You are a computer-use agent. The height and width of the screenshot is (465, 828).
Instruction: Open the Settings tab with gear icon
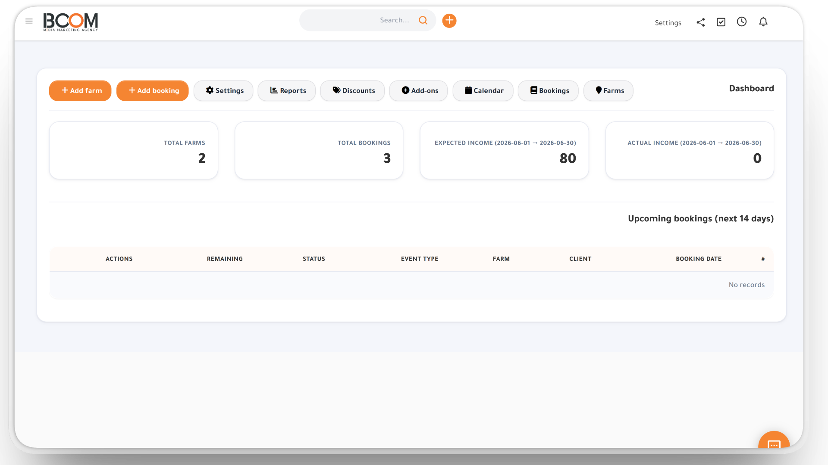[x=223, y=91]
